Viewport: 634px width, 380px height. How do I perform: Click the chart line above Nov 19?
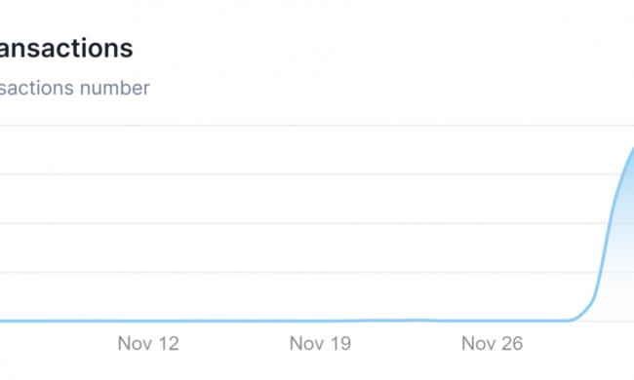pyautogui.click(x=320, y=321)
